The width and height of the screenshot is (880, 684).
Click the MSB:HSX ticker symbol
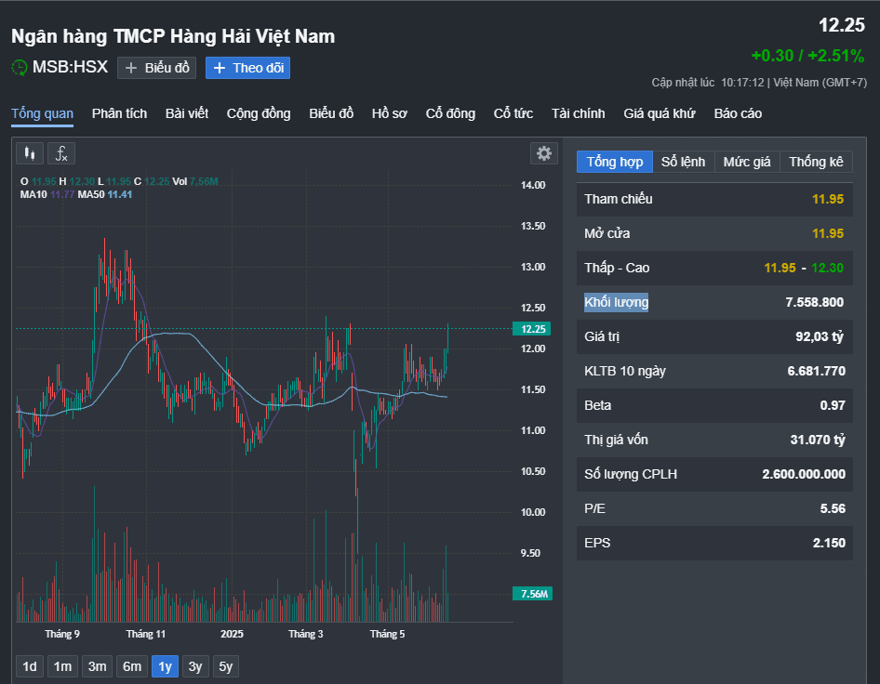70,67
